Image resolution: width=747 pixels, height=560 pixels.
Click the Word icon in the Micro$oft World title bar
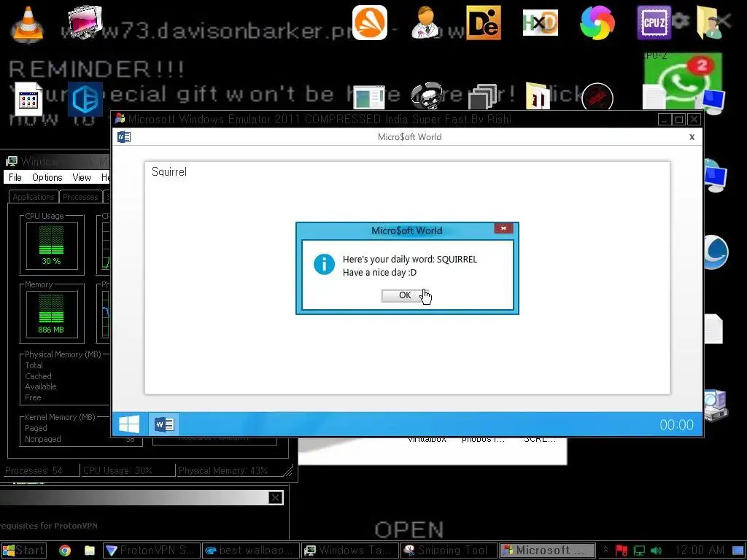click(124, 137)
